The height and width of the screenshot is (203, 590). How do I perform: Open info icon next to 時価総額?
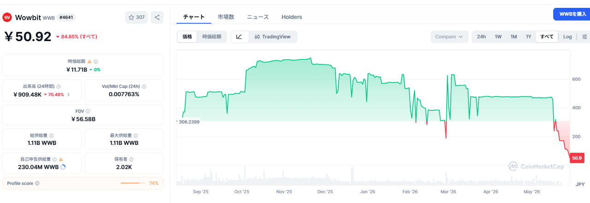[x=96, y=61]
